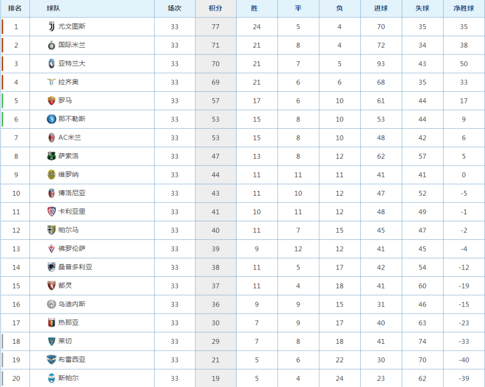Click the 进球 column header
Screen dimensions: 485x387
[x=381, y=8]
